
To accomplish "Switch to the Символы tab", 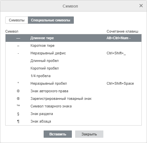I will 17,20.
